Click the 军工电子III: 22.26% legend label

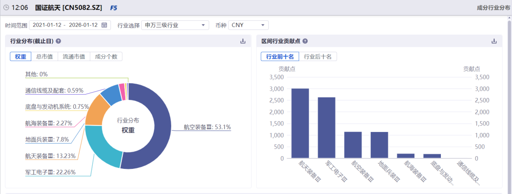[50, 172]
